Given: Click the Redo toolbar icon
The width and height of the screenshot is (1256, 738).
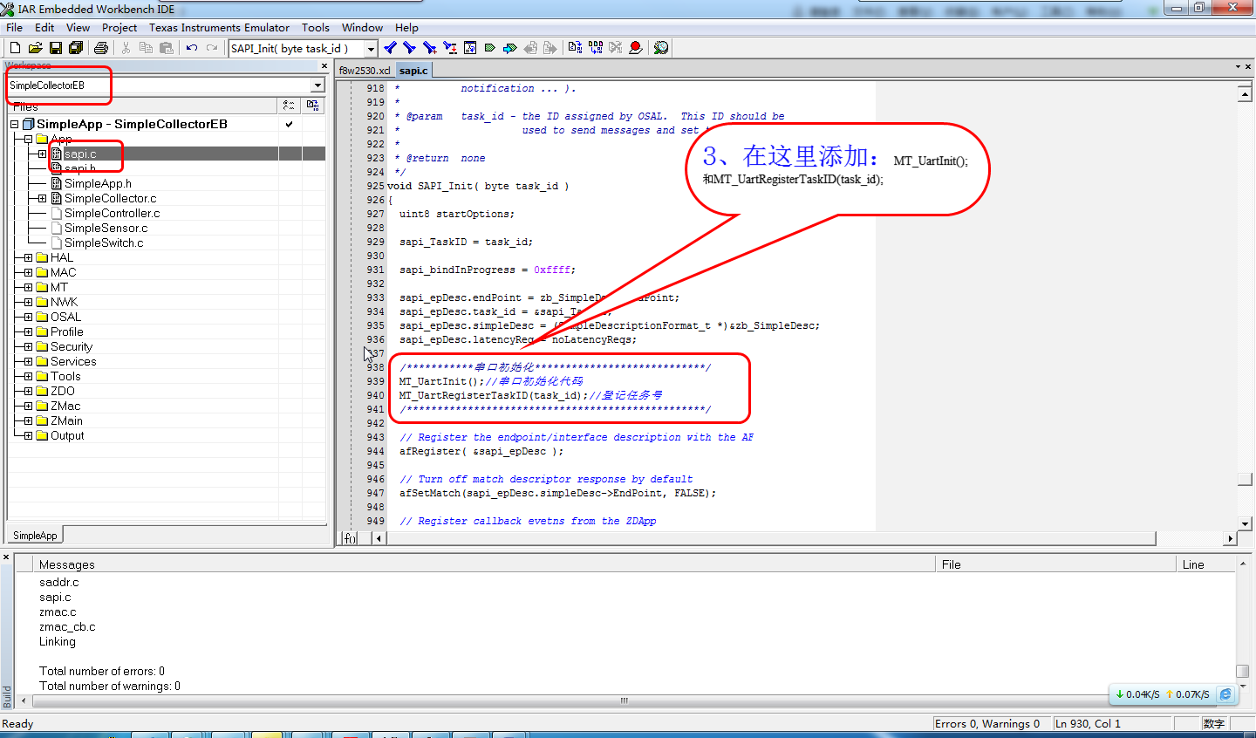Looking at the screenshot, I should pyautogui.click(x=212, y=48).
